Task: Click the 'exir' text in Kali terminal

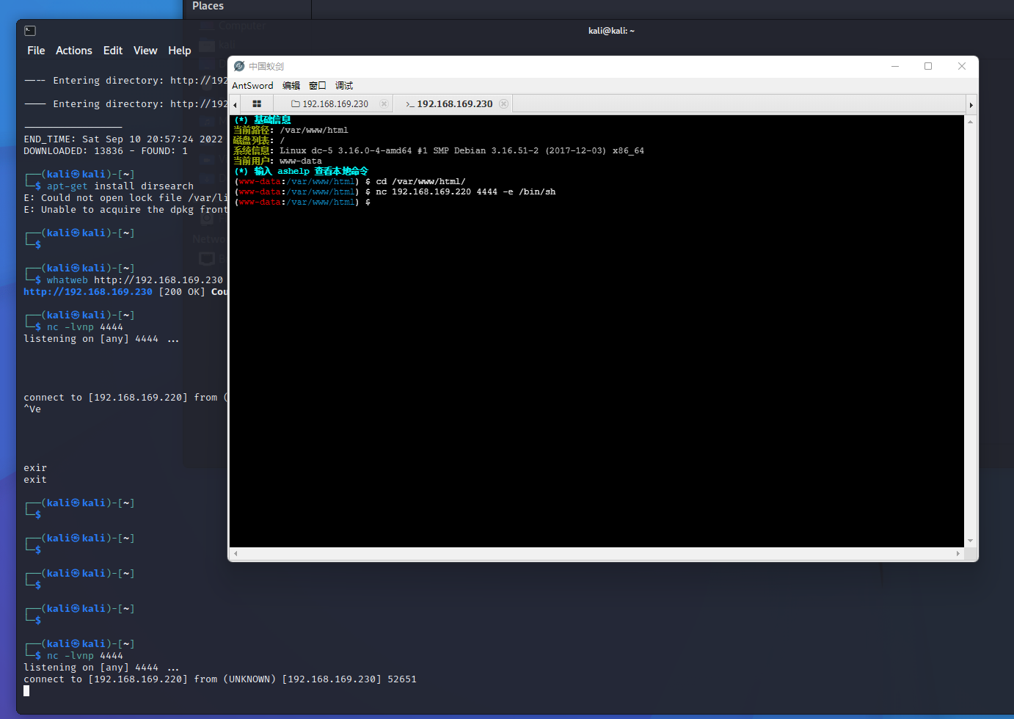Action: click(x=35, y=468)
